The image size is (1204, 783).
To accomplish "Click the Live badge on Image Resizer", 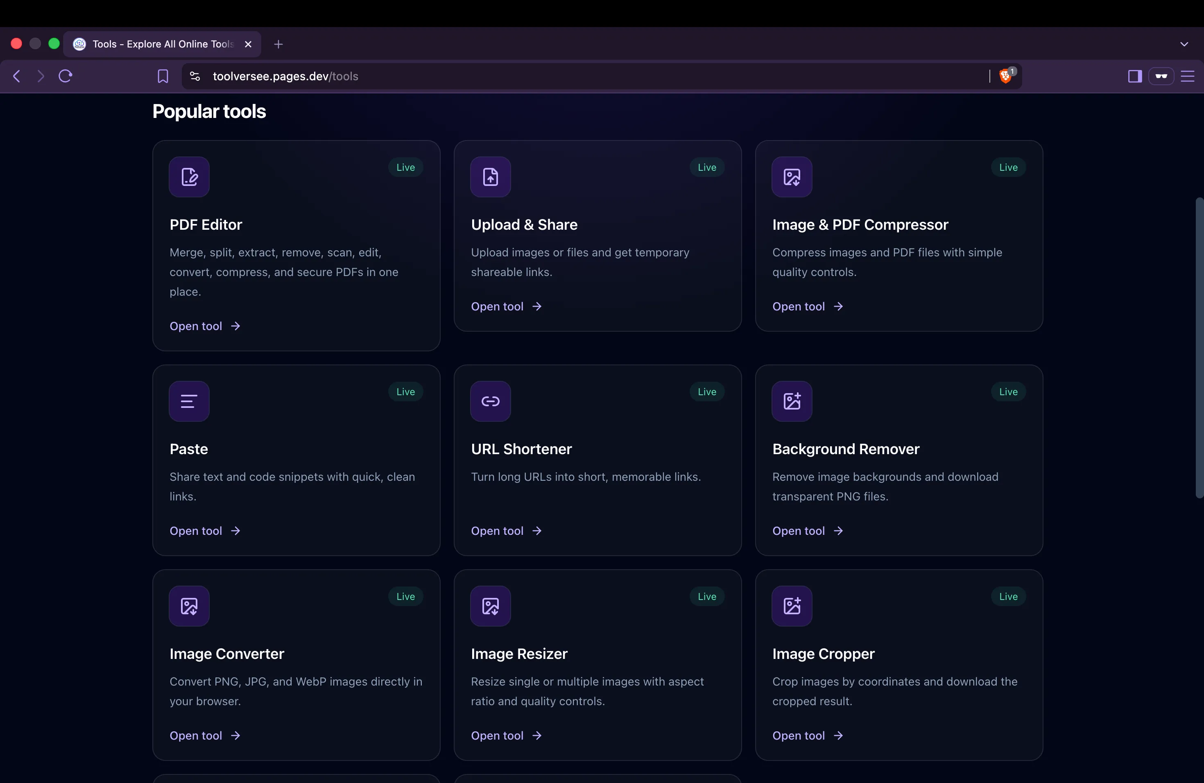I will click(x=707, y=597).
